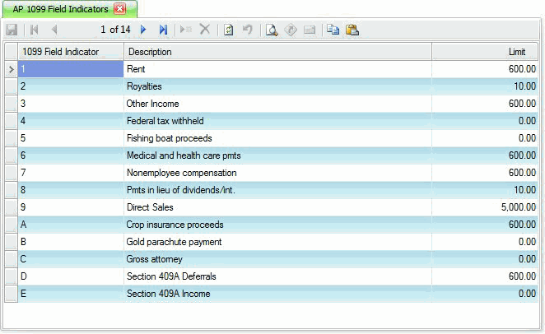545x334 pixels.
Task: Select the Royalties description cell
Action: point(277,86)
